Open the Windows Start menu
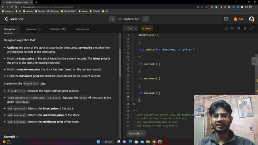Viewport: 258px width, 145px height. (98, 142)
